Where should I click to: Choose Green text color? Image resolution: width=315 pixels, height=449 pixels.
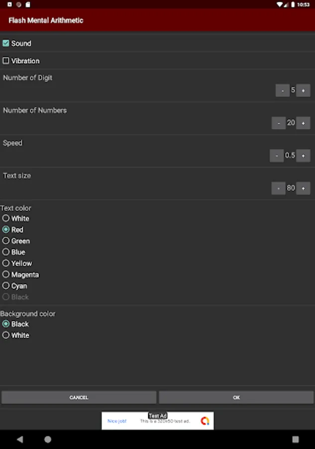pyautogui.click(x=6, y=241)
